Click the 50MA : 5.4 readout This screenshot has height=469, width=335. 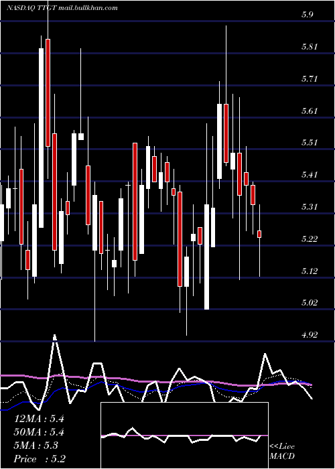[x=39, y=432]
